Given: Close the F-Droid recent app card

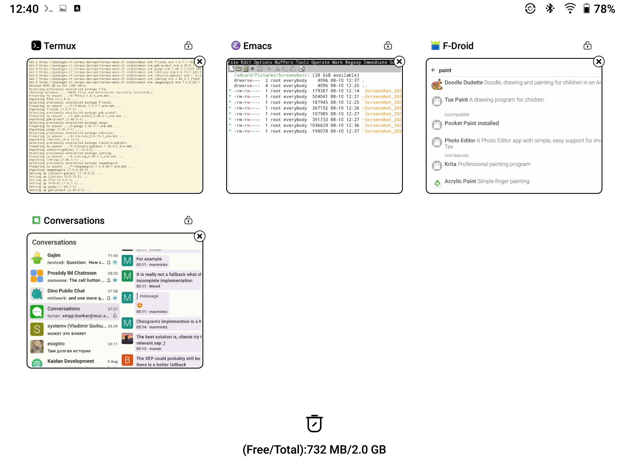Looking at the screenshot, I should [x=599, y=61].
